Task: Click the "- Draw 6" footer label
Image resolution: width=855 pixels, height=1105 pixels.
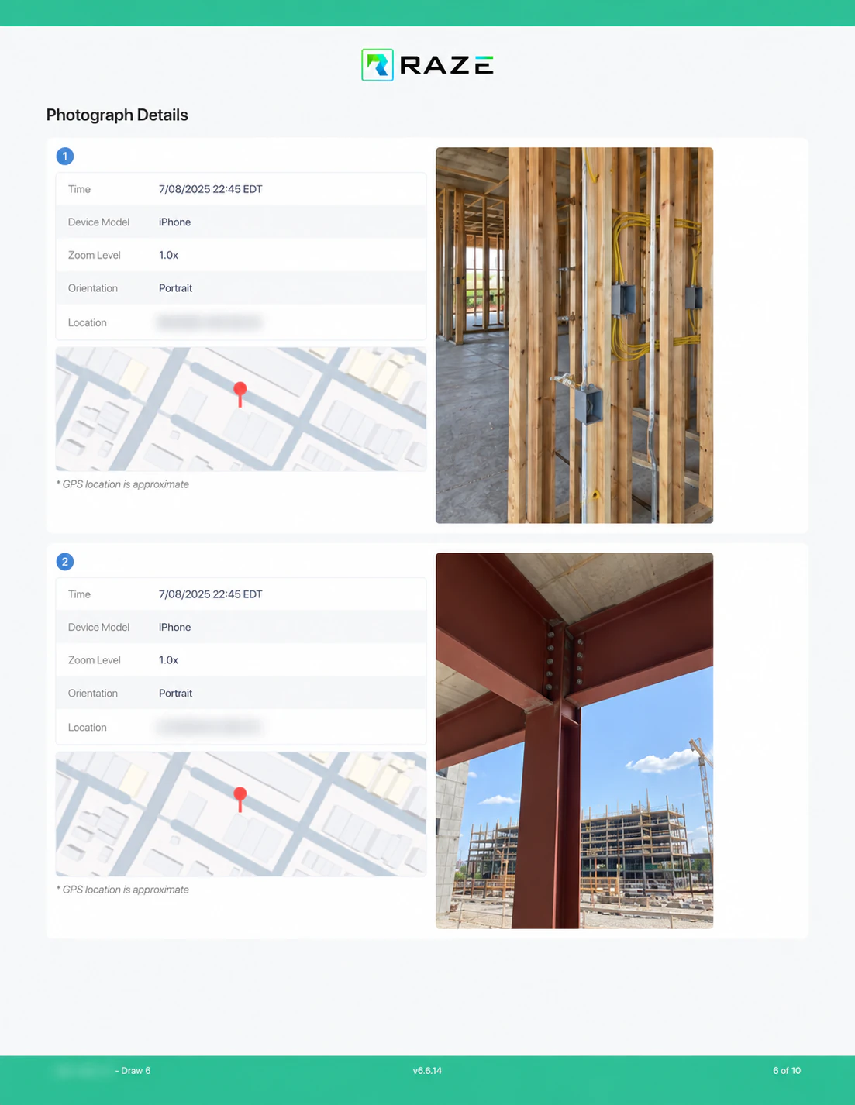Action: [x=133, y=1071]
